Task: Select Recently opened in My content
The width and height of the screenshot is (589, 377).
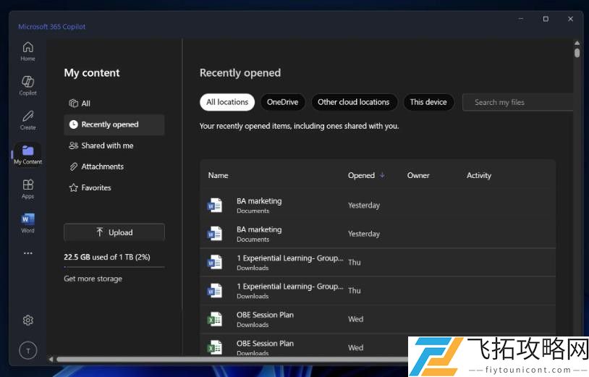Action: 114,124
